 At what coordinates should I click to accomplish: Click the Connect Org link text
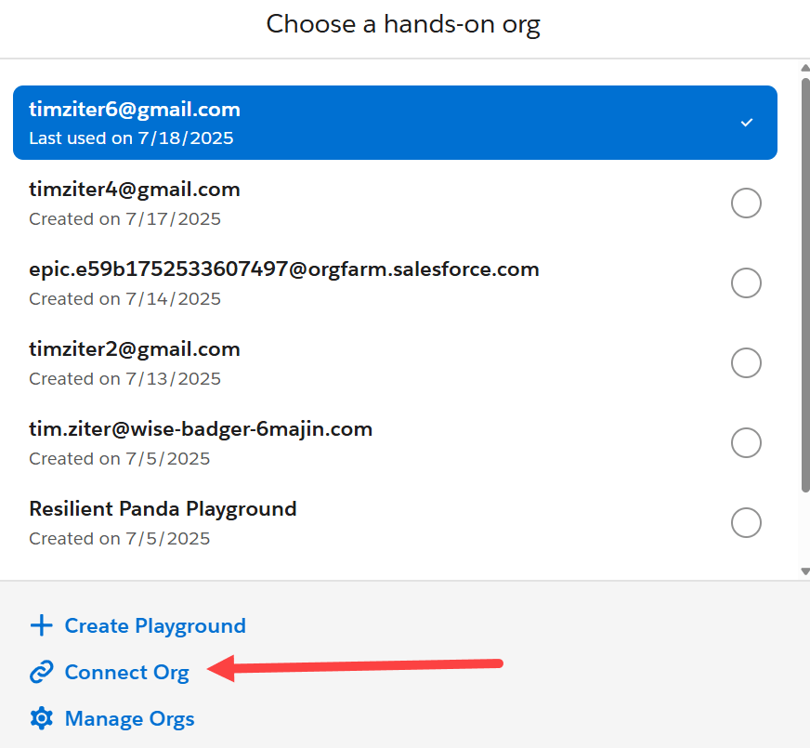[x=126, y=672]
